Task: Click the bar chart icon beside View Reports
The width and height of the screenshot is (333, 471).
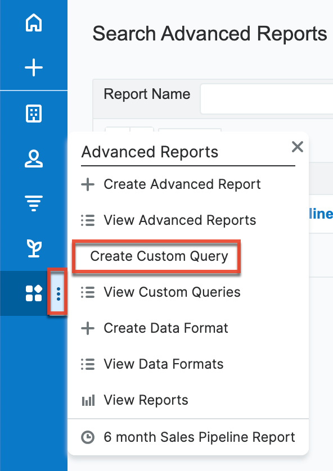Action: coord(88,400)
